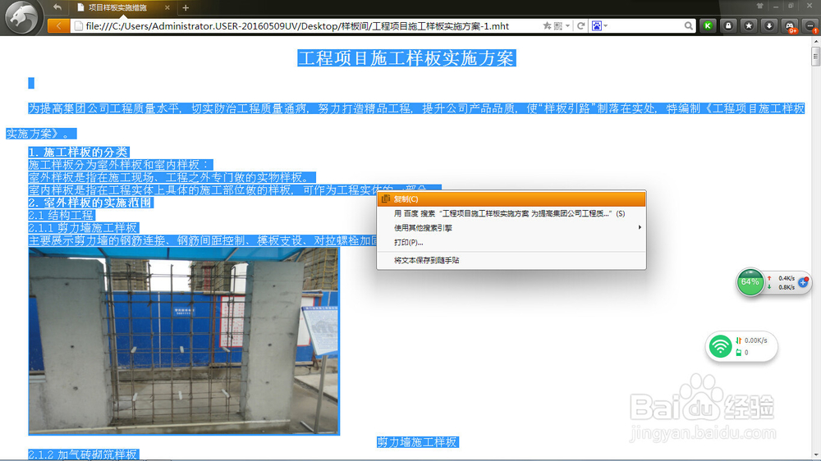This screenshot has height=461, width=821.
Task: Expand the address bar dropdown arrow
Action: 567,25
